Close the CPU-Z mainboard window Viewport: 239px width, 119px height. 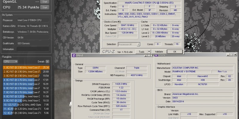coord(235,55)
